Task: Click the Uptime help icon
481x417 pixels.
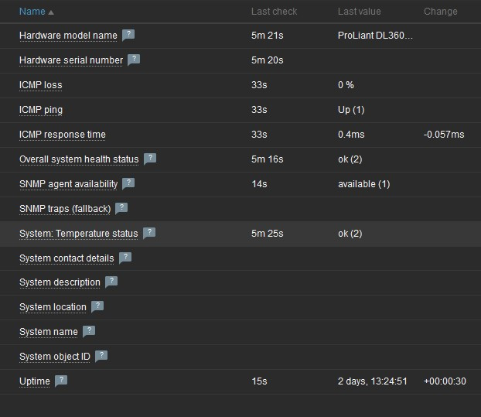Action: 61,381
